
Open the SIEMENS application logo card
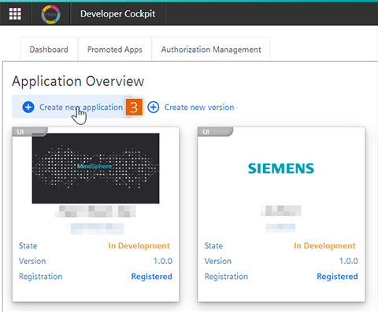click(x=281, y=168)
